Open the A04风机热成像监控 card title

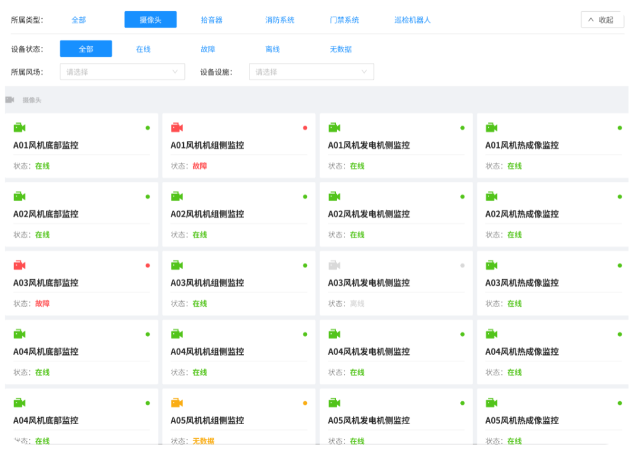click(x=522, y=352)
